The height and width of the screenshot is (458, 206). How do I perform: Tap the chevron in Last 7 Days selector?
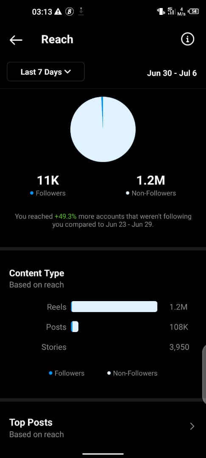[68, 72]
